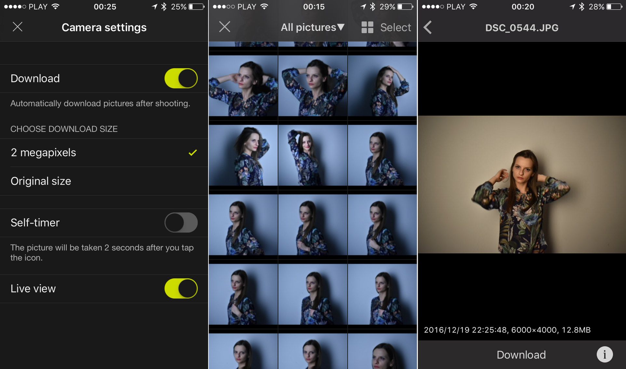This screenshot has width=626, height=369.
Task: Go back from DSC_0544.JPG view
Action: (428, 27)
